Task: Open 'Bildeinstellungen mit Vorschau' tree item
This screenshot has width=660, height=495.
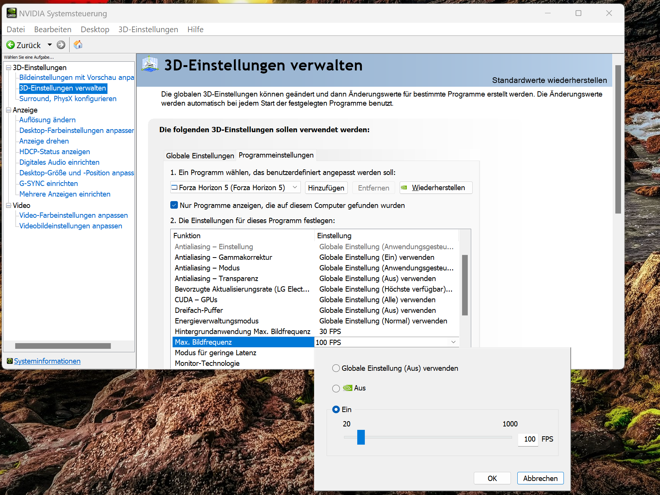Action: [76, 77]
